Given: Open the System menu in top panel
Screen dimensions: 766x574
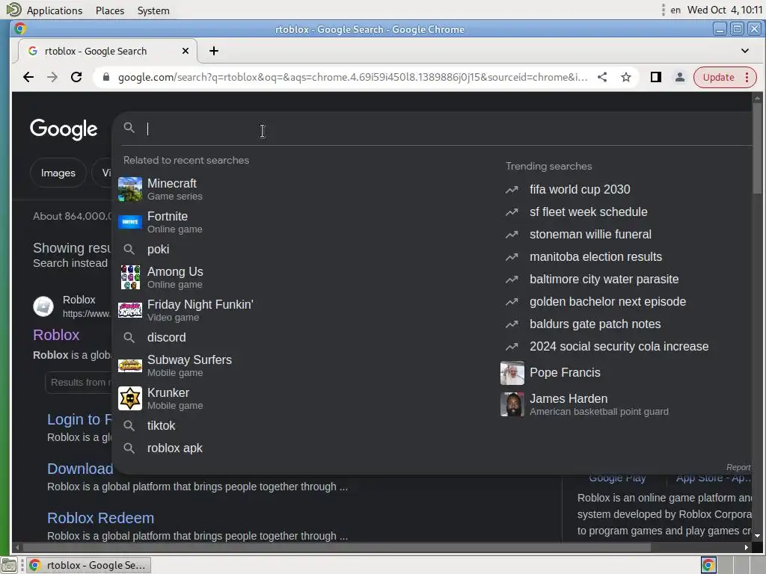Looking at the screenshot, I should tap(153, 10).
